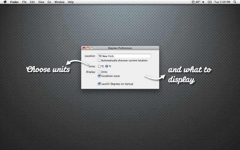
Task: Select the °F units radio button
Action: pos(107,66)
